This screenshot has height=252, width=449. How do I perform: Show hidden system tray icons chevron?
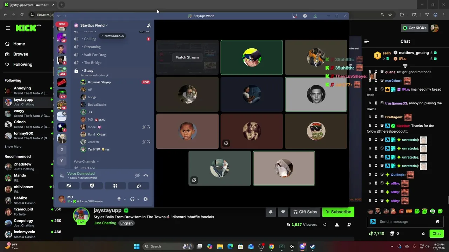point(392,246)
